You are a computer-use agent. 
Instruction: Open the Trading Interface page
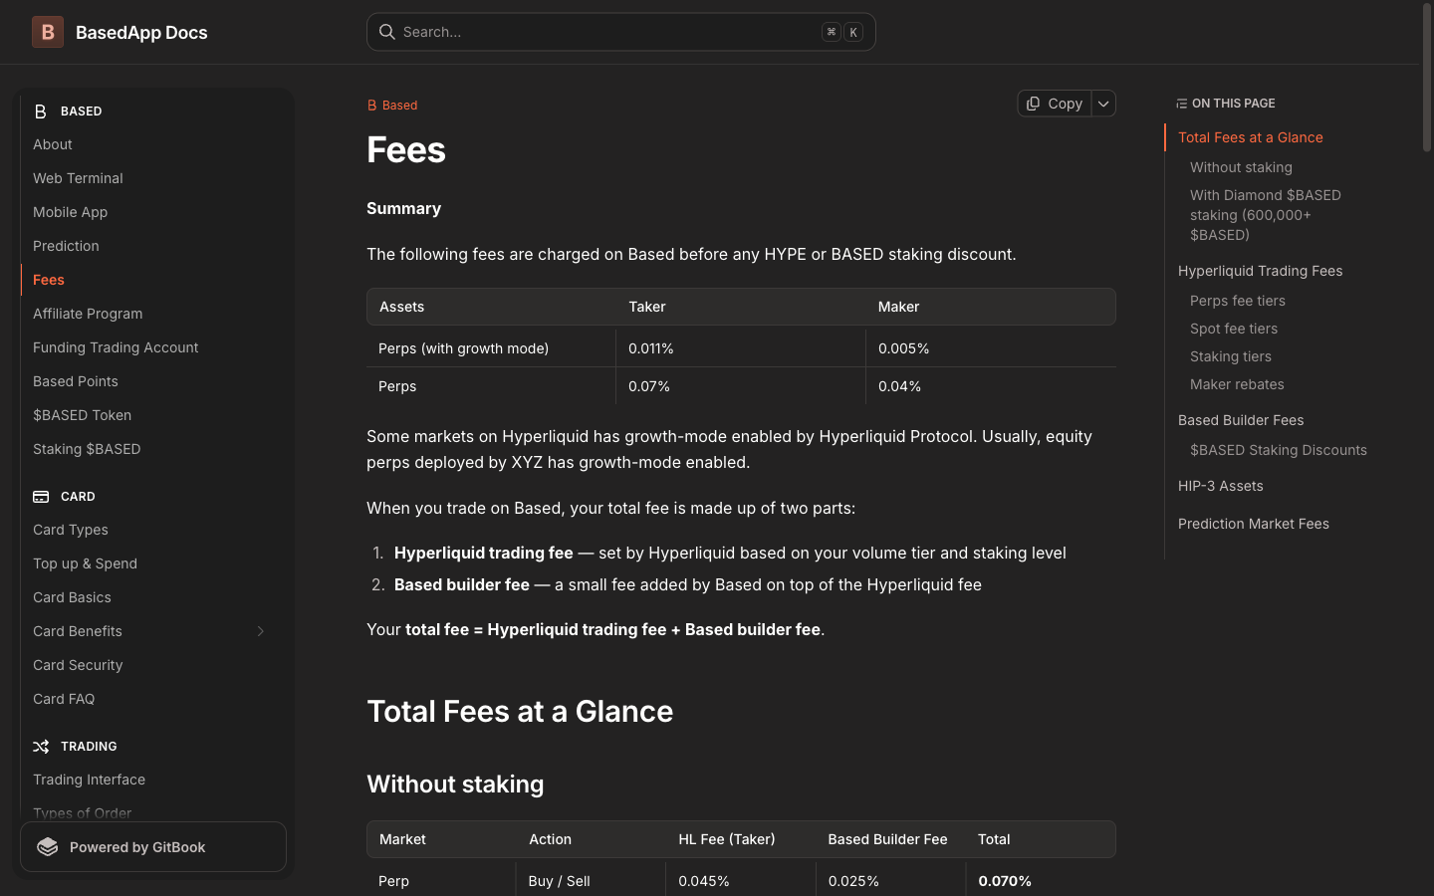click(x=153, y=780)
